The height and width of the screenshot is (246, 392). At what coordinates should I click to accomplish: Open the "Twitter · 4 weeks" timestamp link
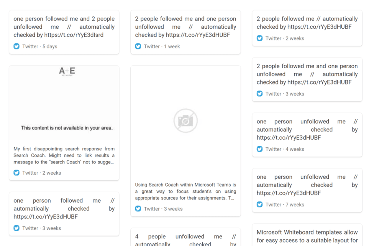click(285, 149)
